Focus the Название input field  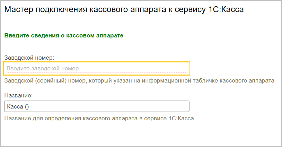coord(97,106)
